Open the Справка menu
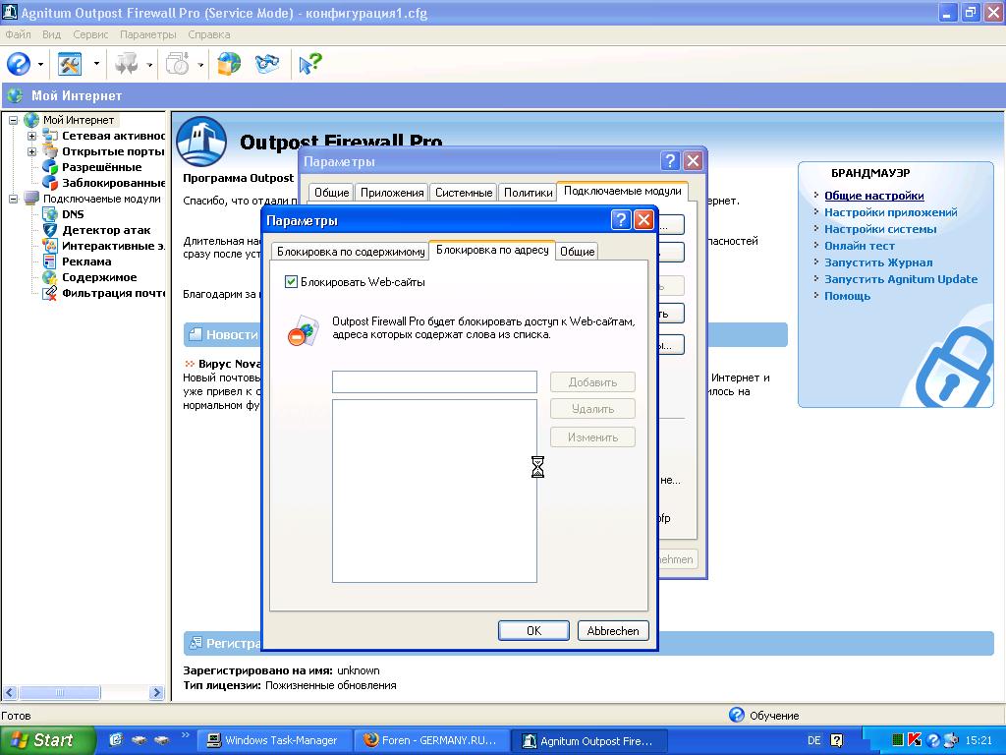Screen dimensions: 1006x755 tap(209, 34)
